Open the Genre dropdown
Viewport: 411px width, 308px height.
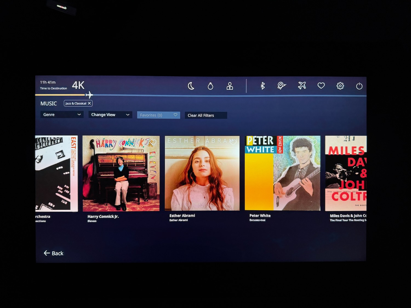[62, 114]
